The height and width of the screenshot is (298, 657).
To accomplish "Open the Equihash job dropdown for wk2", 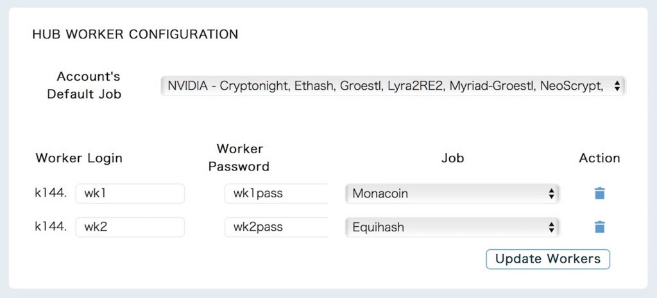I will click(451, 227).
